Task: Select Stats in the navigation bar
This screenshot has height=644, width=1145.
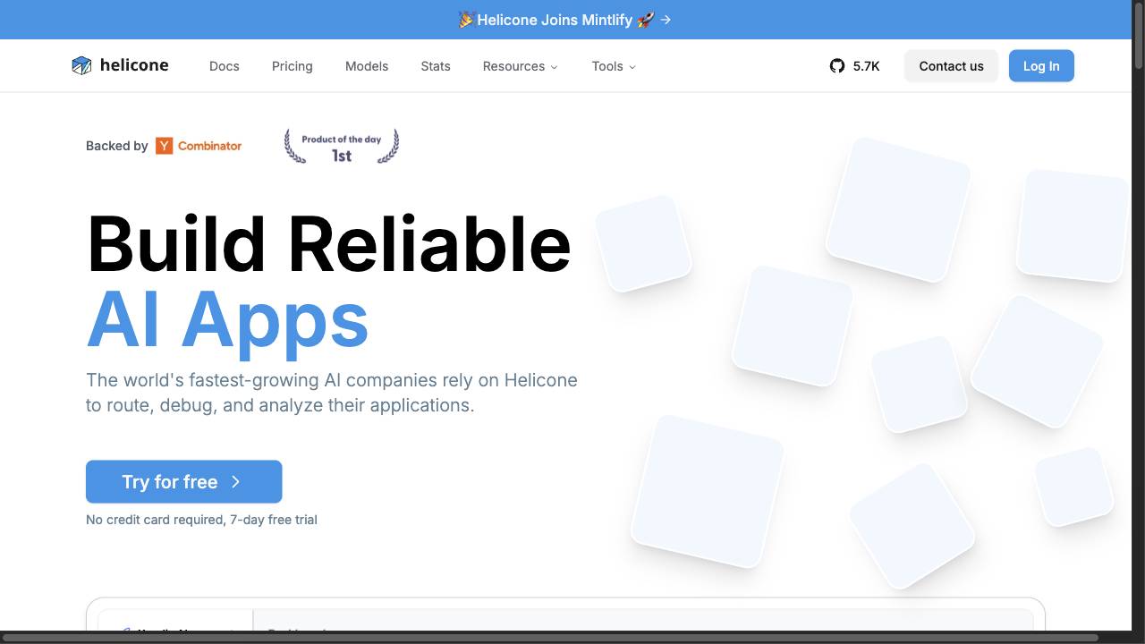Action: [436, 66]
